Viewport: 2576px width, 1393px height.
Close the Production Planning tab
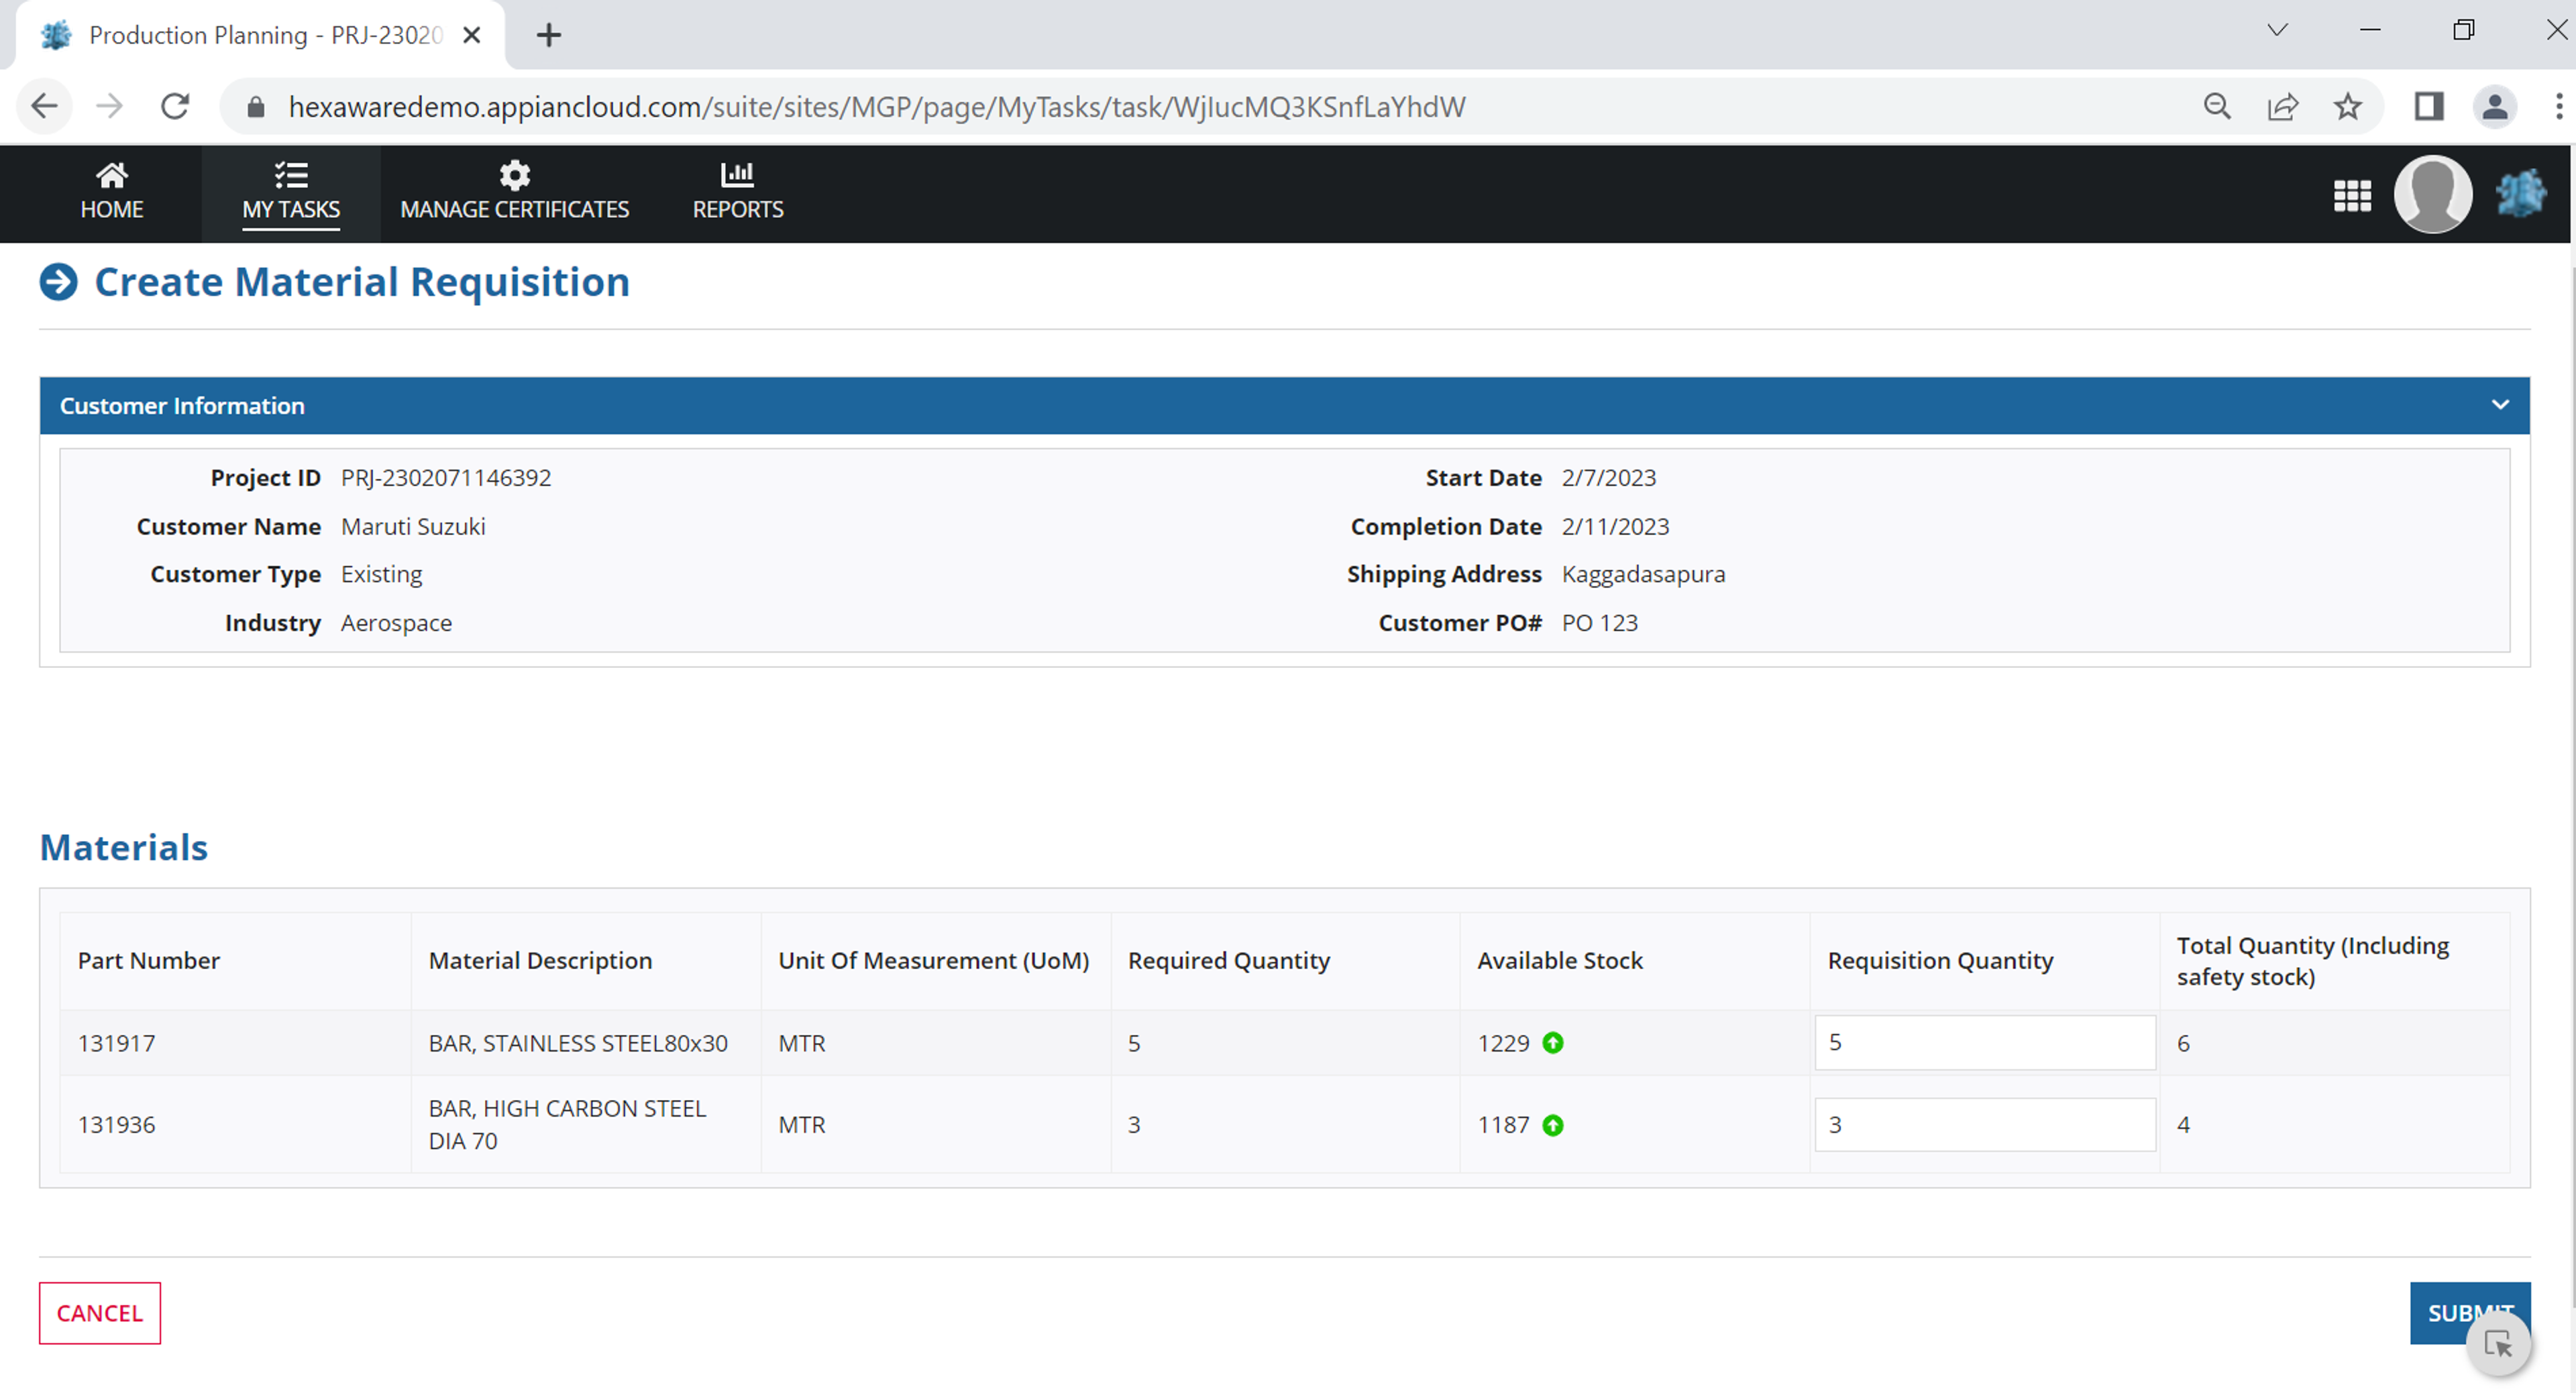click(x=472, y=35)
